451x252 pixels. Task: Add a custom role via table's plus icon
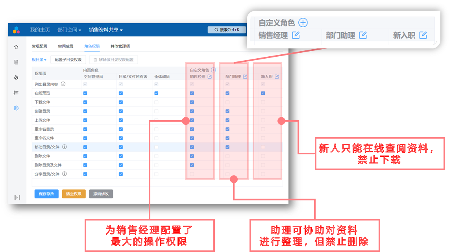coord(213,70)
